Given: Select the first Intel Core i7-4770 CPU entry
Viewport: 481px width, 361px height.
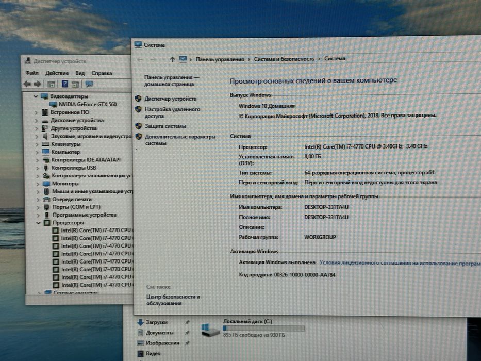Looking at the screenshot, I should click(x=96, y=230).
